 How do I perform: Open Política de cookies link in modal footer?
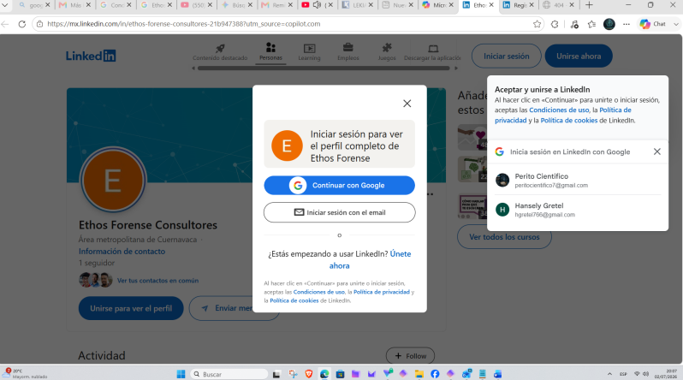294,300
